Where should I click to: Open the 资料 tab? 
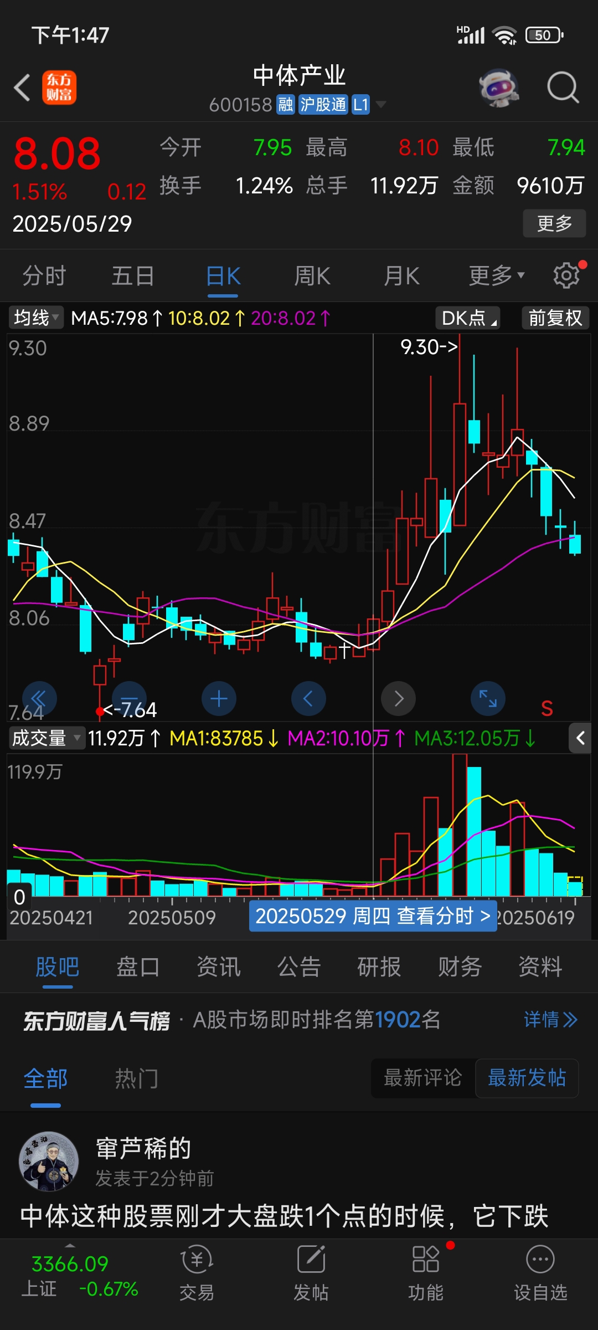click(540, 967)
